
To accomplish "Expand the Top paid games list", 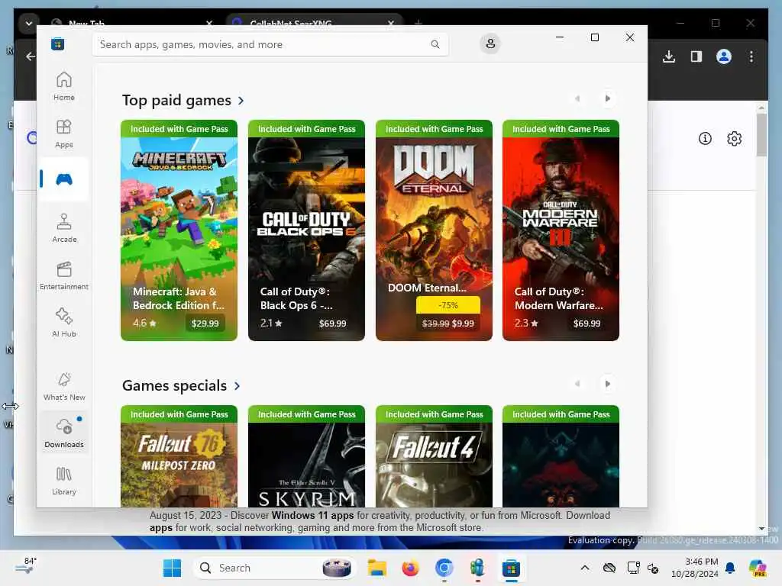I will [183, 100].
